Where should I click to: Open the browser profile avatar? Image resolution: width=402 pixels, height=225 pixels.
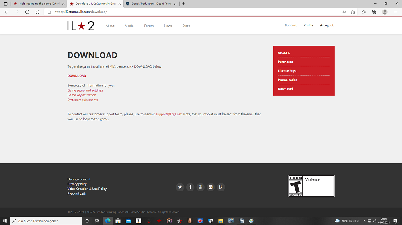[x=385, y=12]
